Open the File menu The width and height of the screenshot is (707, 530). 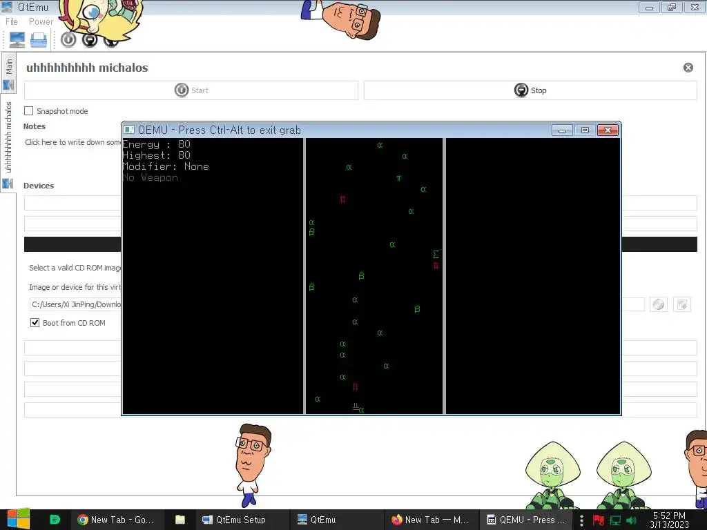pos(11,21)
